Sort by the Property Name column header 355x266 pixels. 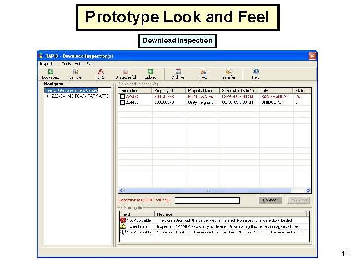pyautogui.click(x=203, y=91)
